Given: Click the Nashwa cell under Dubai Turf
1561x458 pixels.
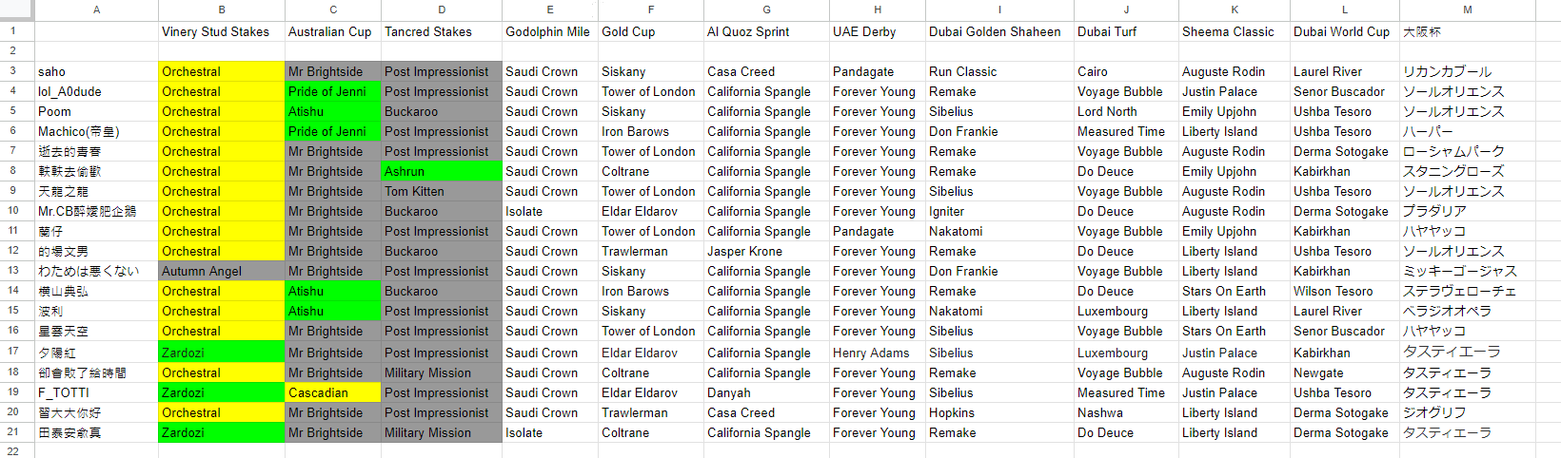Looking at the screenshot, I should (1126, 412).
